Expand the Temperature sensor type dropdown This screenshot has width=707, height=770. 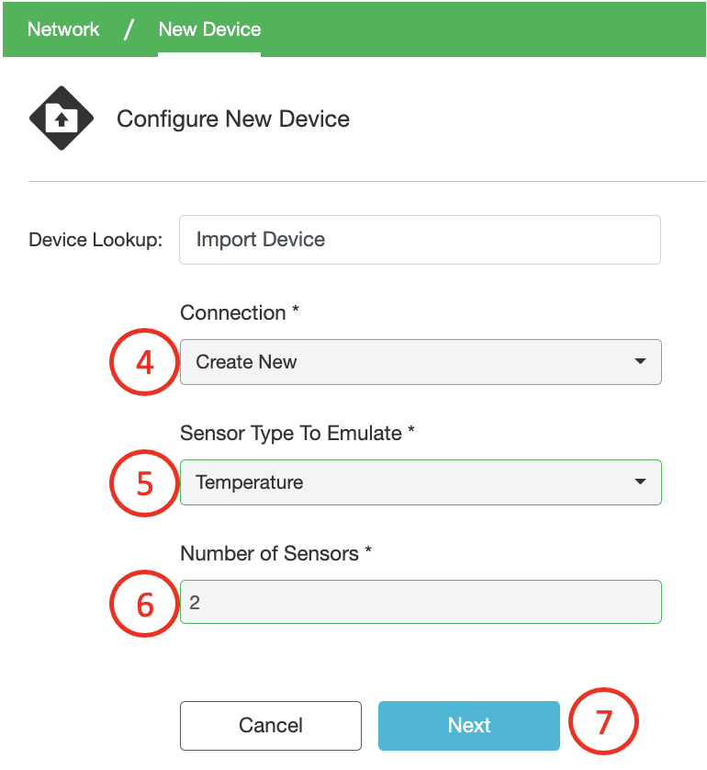[420, 482]
